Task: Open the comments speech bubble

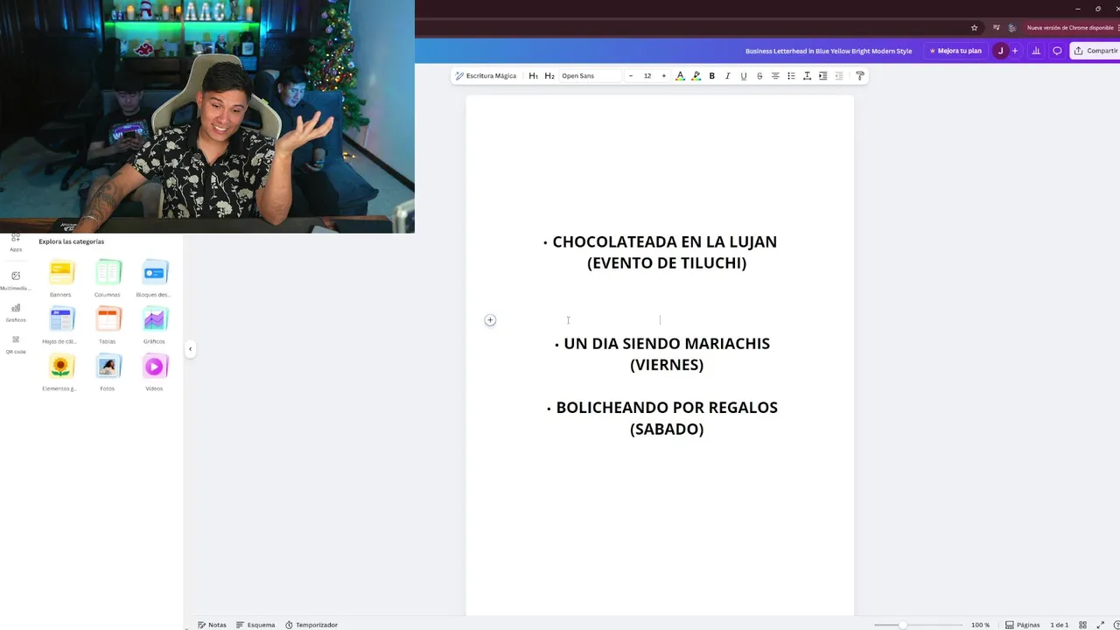Action: [1057, 51]
